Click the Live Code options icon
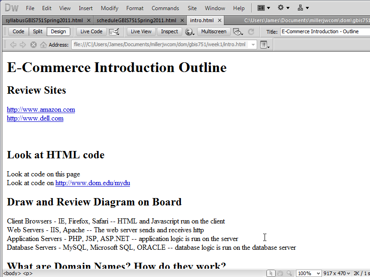This screenshot has width=370, height=277. (114, 31)
